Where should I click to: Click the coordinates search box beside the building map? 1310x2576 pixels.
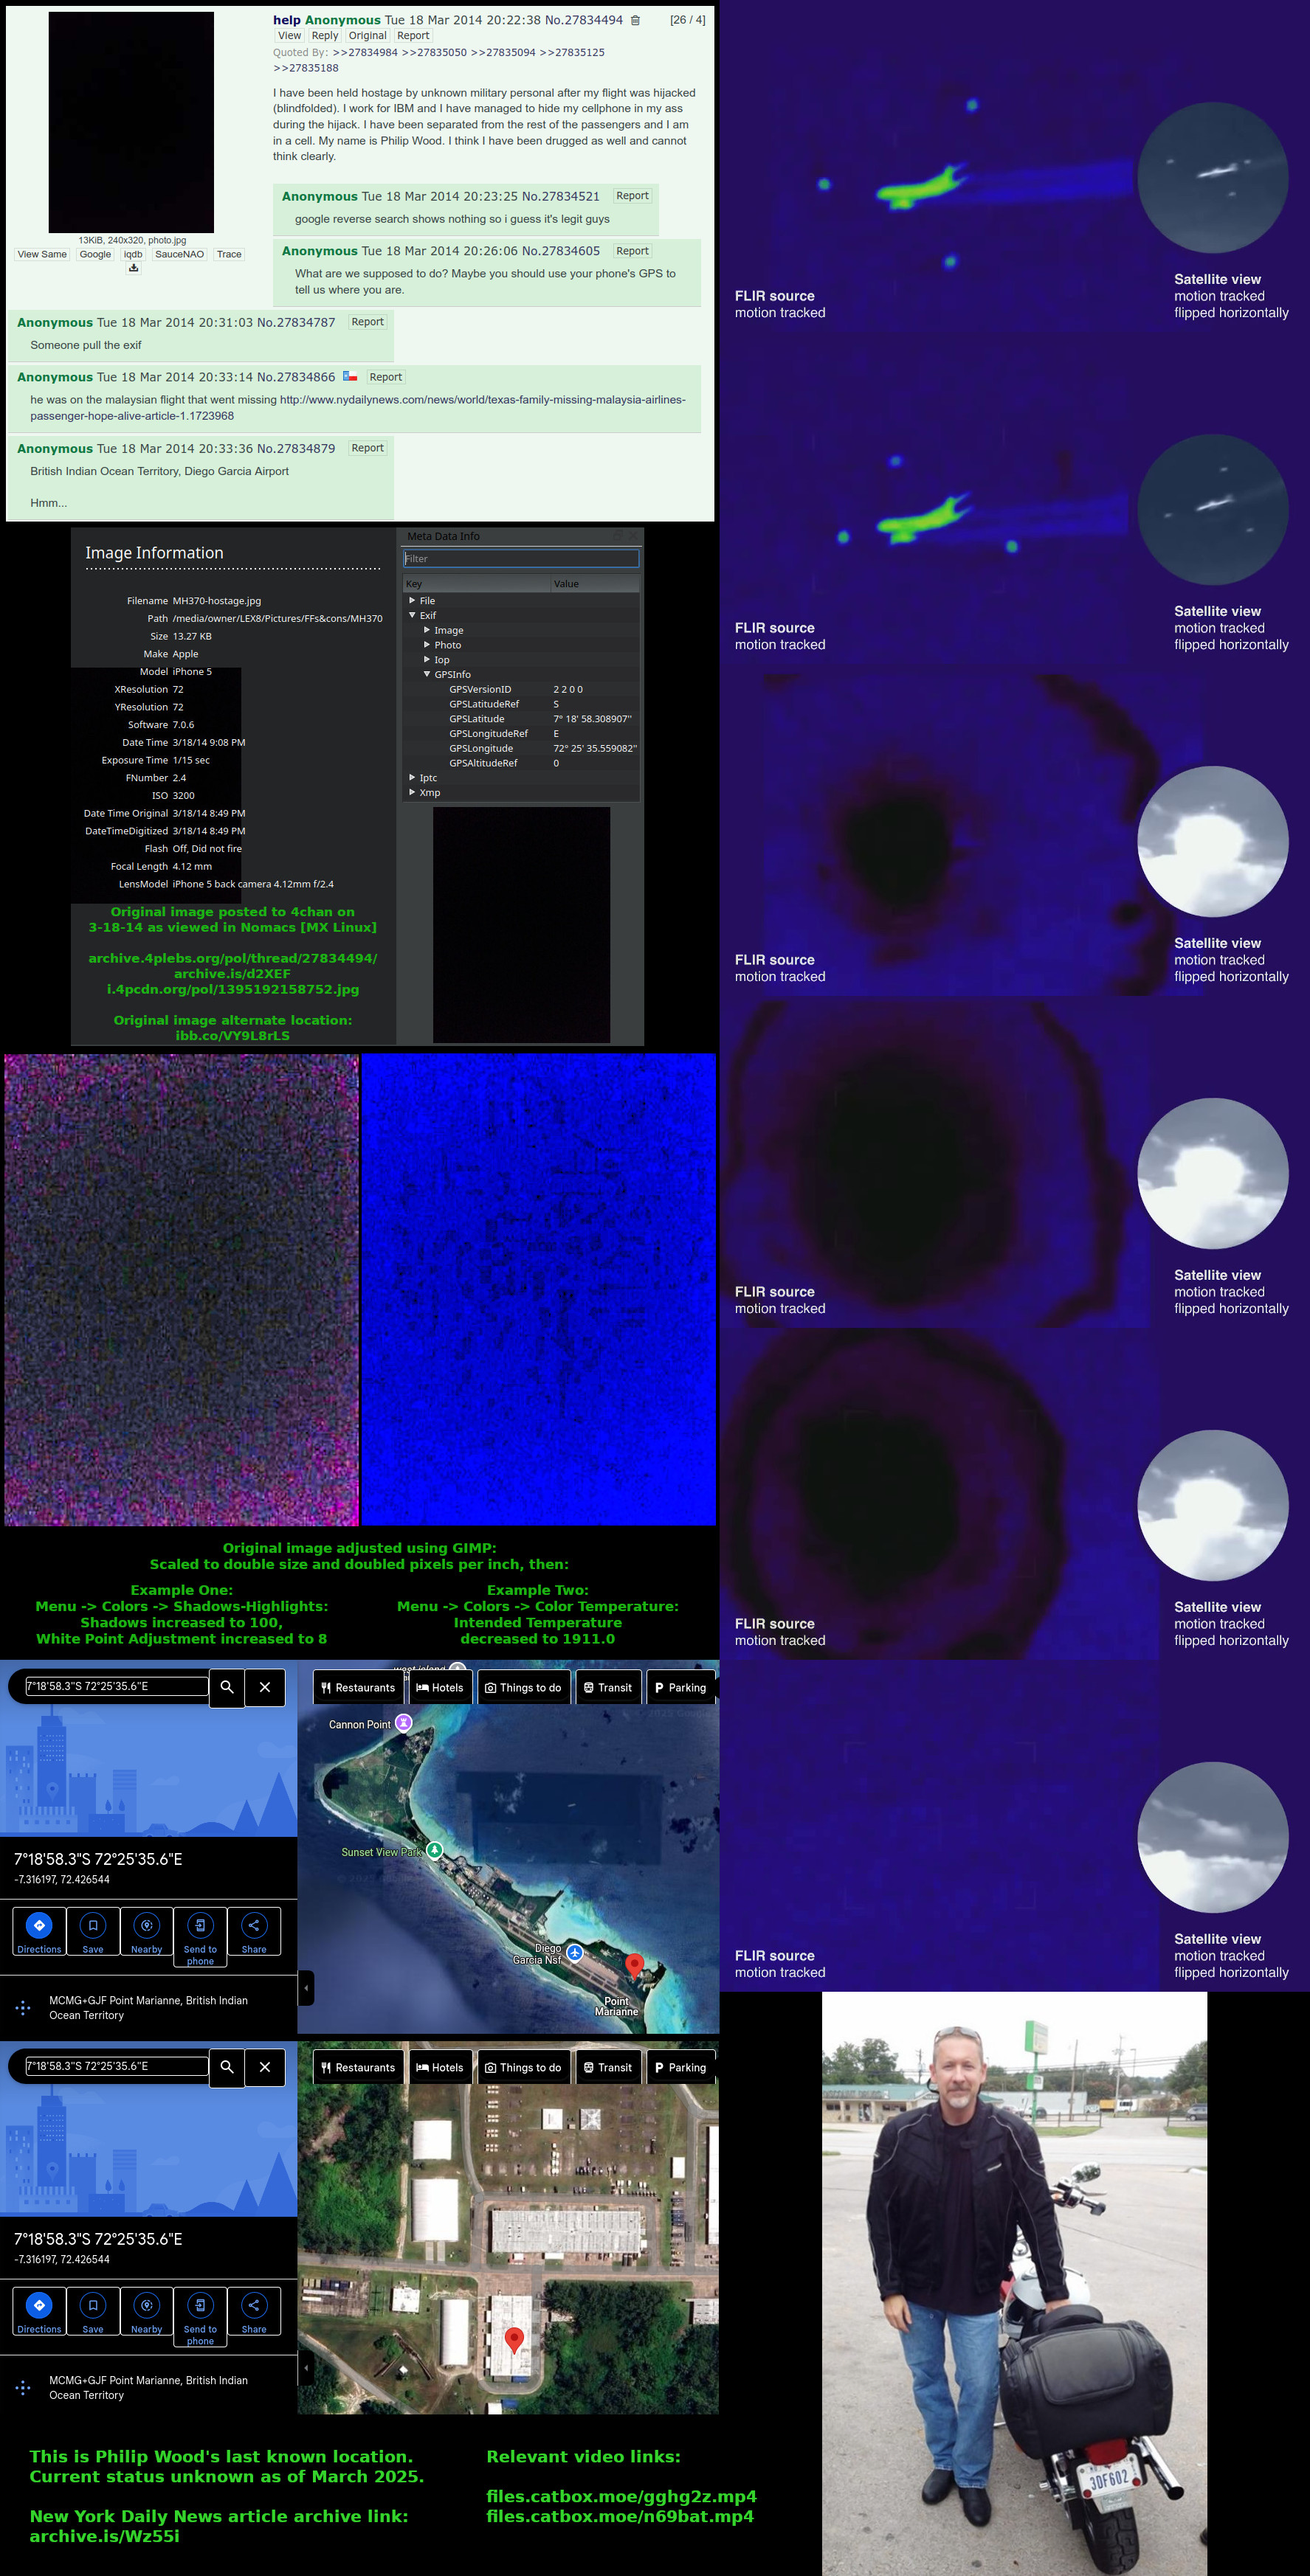click(117, 2066)
